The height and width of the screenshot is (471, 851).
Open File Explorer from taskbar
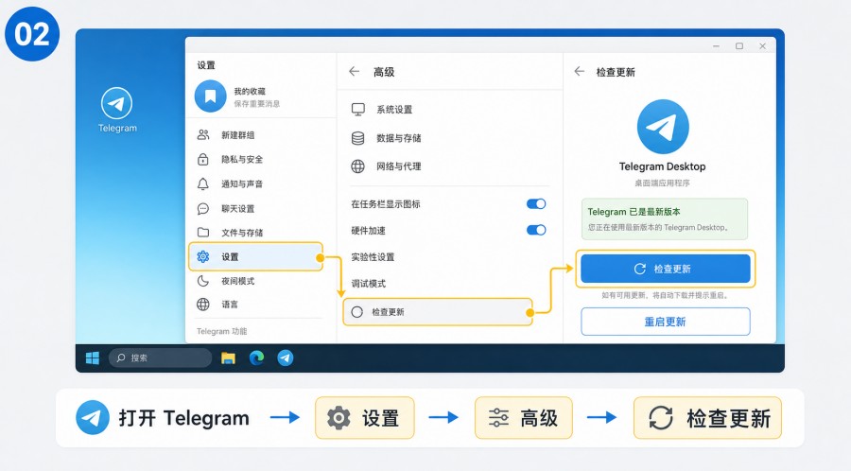228,358
